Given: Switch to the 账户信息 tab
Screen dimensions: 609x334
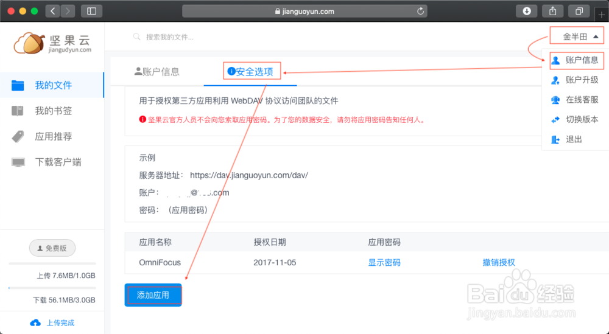Looking at the screenshot, I should [x=157, y=71].
